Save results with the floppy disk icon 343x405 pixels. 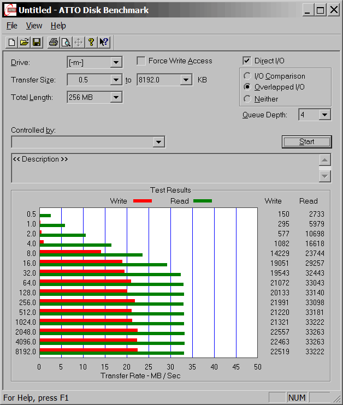[37, 42]
